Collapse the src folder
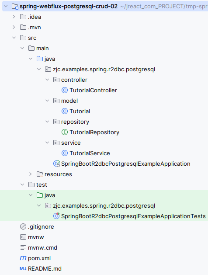This screenshot has width=208, height=275. (14, 38)
